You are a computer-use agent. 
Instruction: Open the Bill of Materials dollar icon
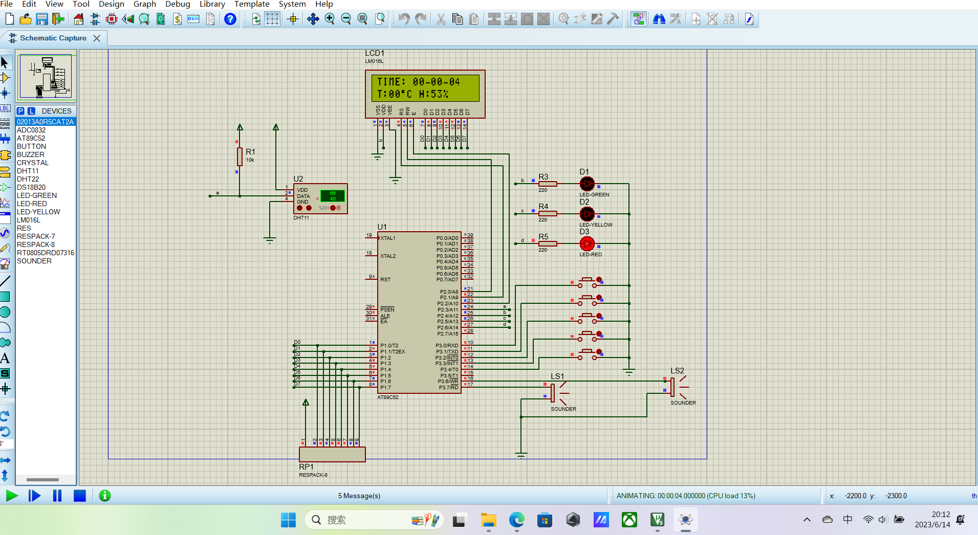pos(177,19)
